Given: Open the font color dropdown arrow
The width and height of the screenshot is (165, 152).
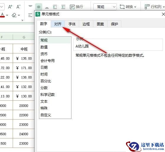Looking at the screenshot, I should point(7,15).
